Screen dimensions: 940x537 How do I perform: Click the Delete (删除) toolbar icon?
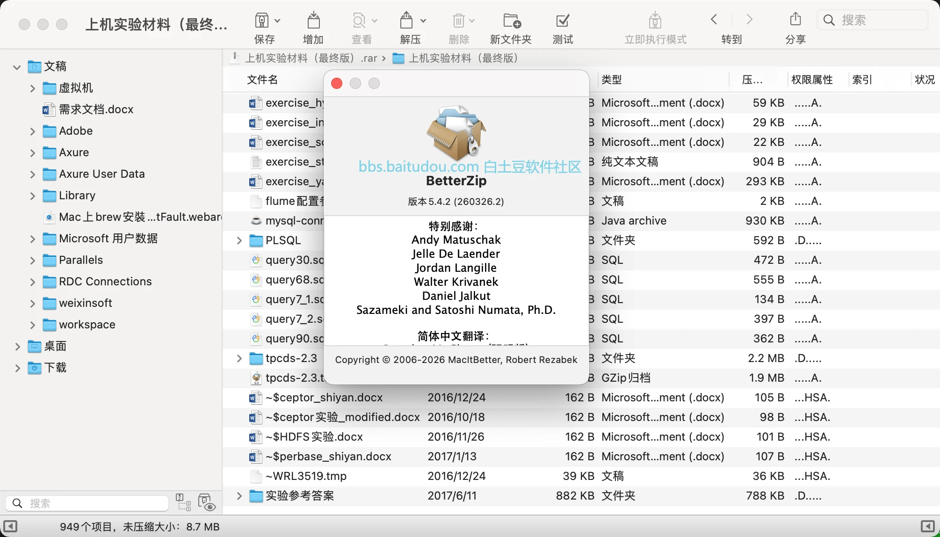click(458, 21)
